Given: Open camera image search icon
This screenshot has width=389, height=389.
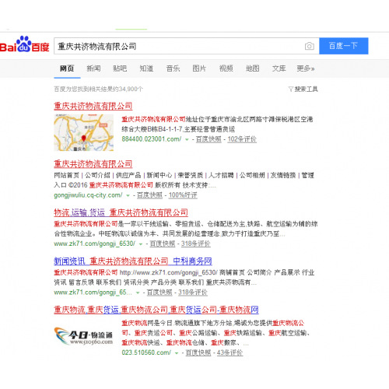Looking at the screenshot, I should (309, 46).
